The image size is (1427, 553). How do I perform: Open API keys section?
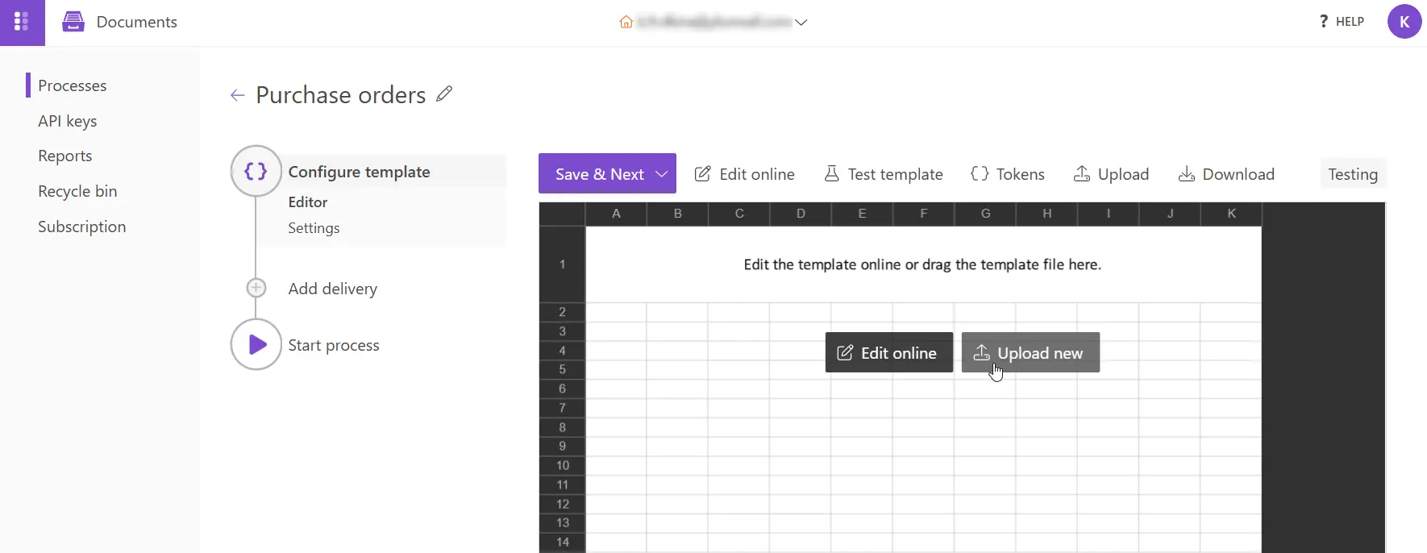[68, 121]
